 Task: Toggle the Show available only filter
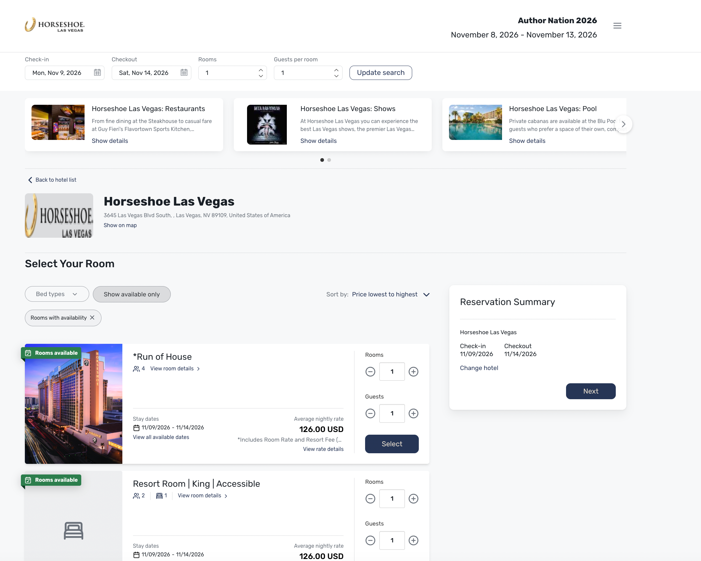tap(132, 294)
